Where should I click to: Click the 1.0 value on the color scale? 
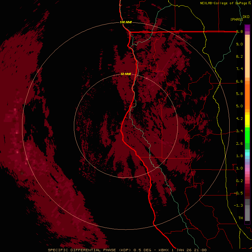point(239,168)
